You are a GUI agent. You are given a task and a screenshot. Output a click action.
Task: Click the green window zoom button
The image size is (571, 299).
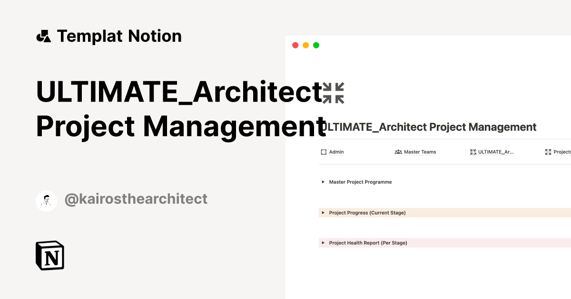[316, 45]
